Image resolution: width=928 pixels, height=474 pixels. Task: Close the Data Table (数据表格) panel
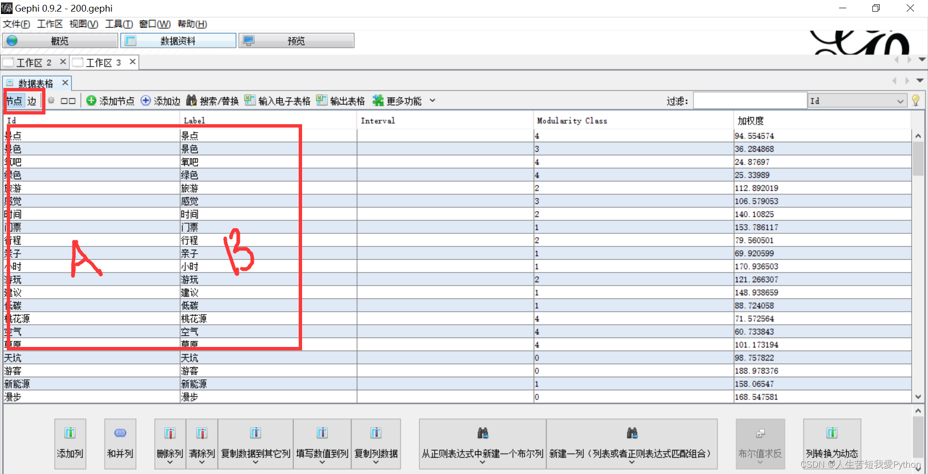pyautogui.click(x=65, y=83)
